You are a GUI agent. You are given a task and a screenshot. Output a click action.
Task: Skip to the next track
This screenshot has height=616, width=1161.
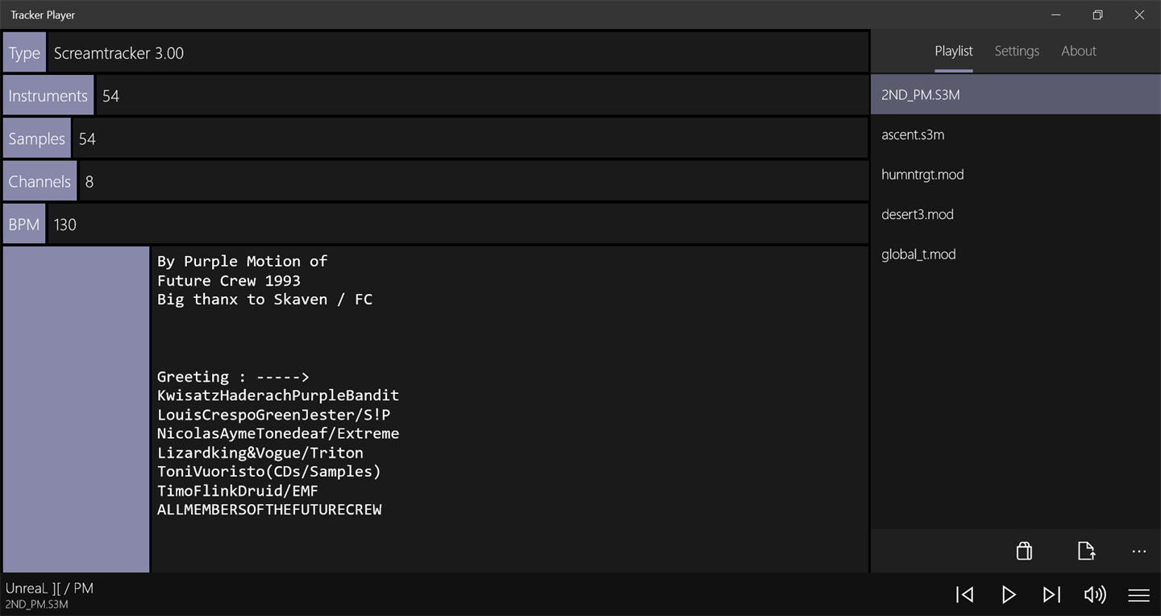coord(1051,594)
